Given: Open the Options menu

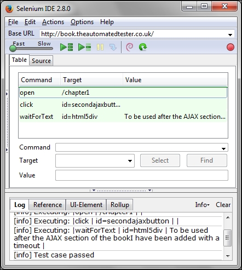Looking at the screenshot, I should coord(82,22).
